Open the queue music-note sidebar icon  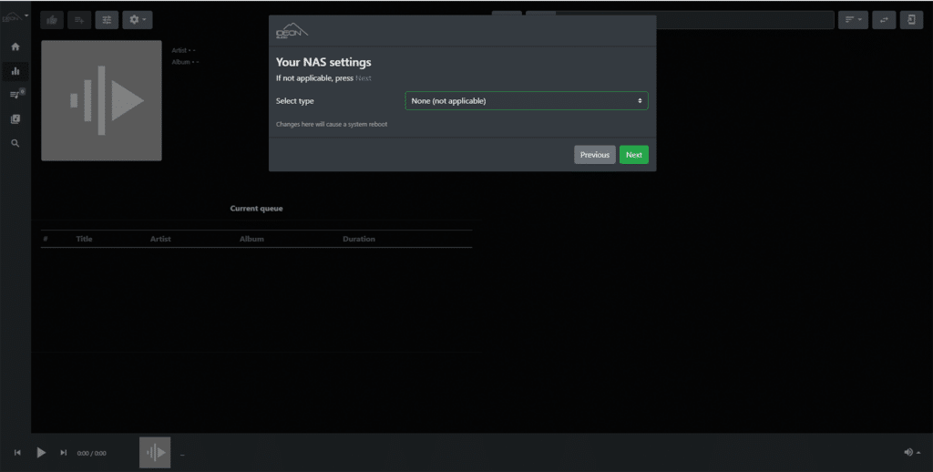coord(15,94)
